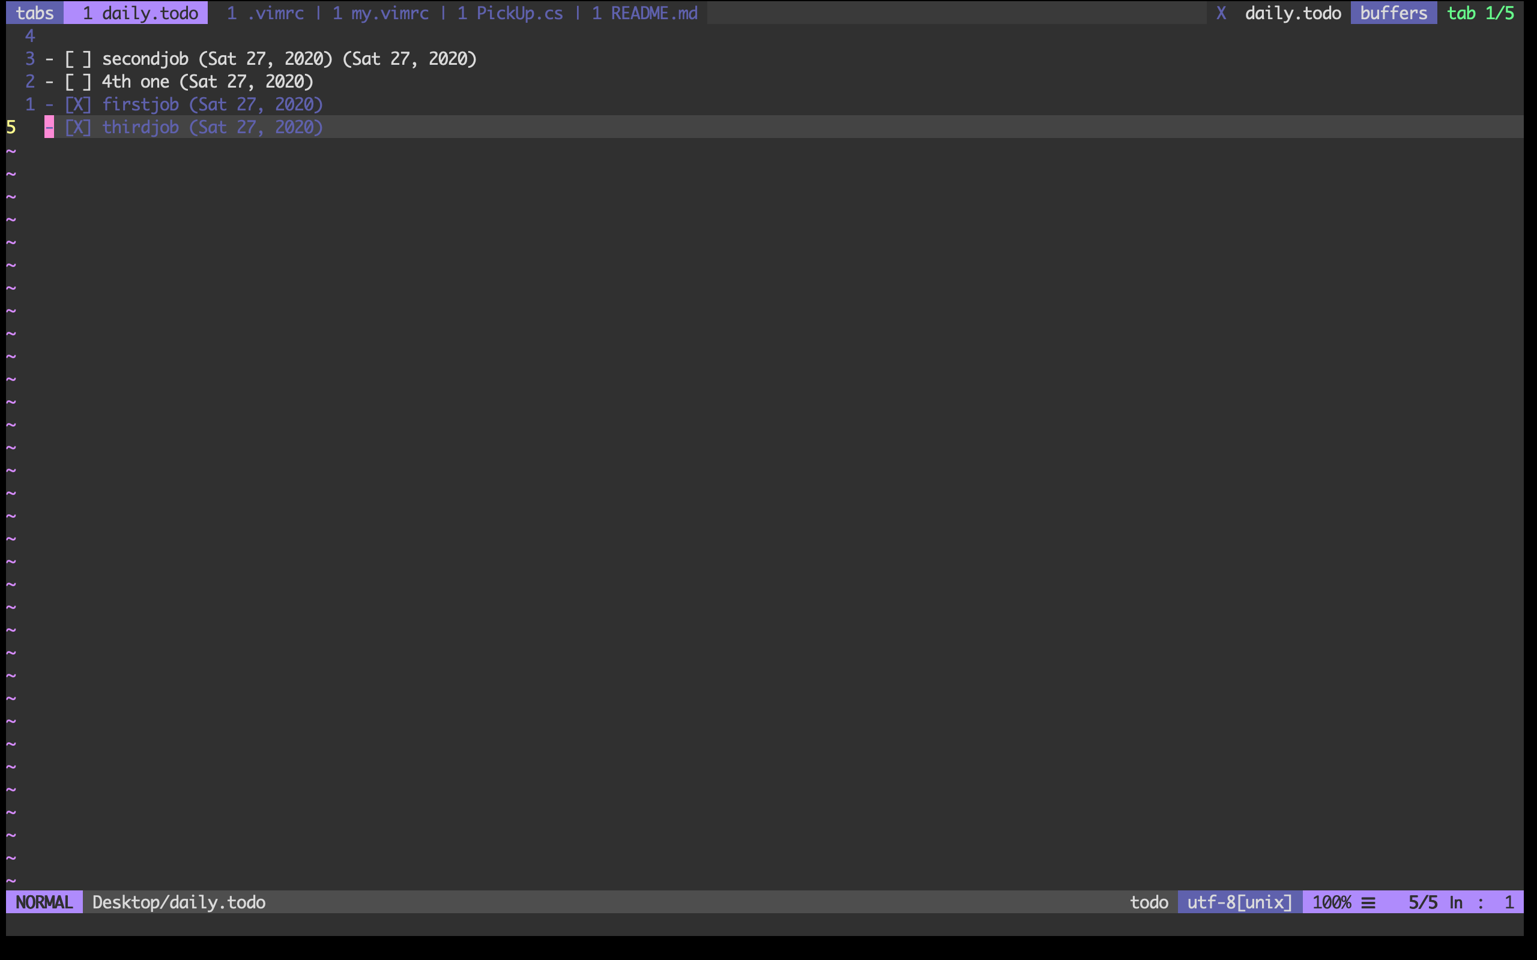The width and height of the screenshot is (1537, 960).
Task: Click the Desktop/daily.todo file path
Action: [x=178, y=902]
